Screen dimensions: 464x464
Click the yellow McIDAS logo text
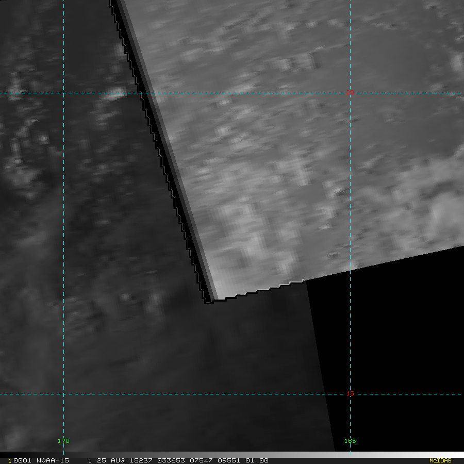tap(440, 460)
